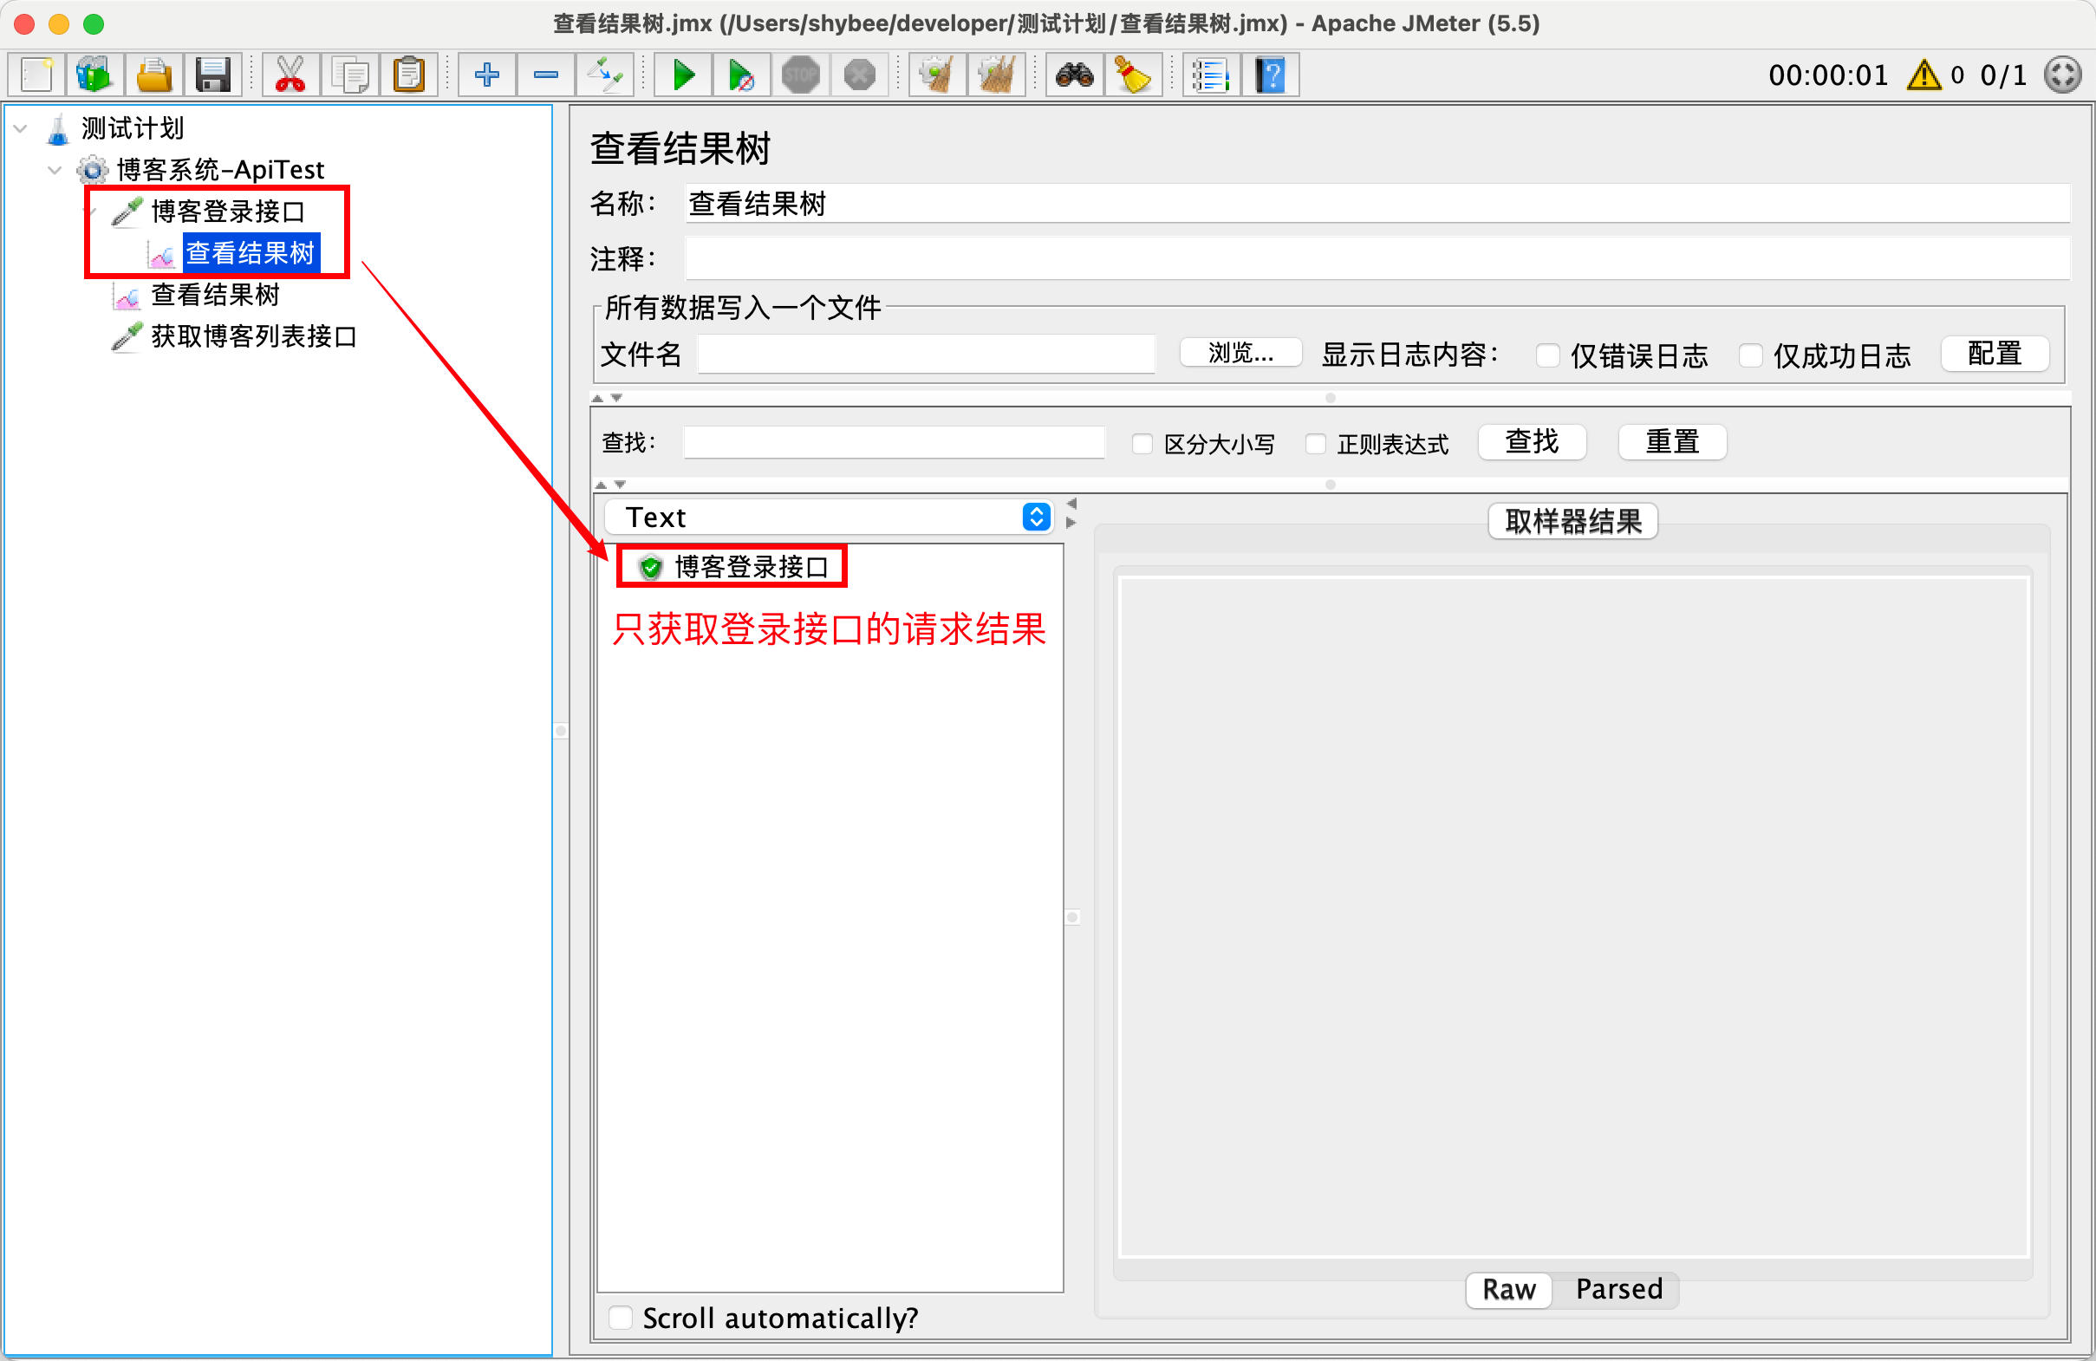Screen dimensions: 2096x1361
Task: Select 博客系统-ApiTest thread group
Action: click(220, 170)
